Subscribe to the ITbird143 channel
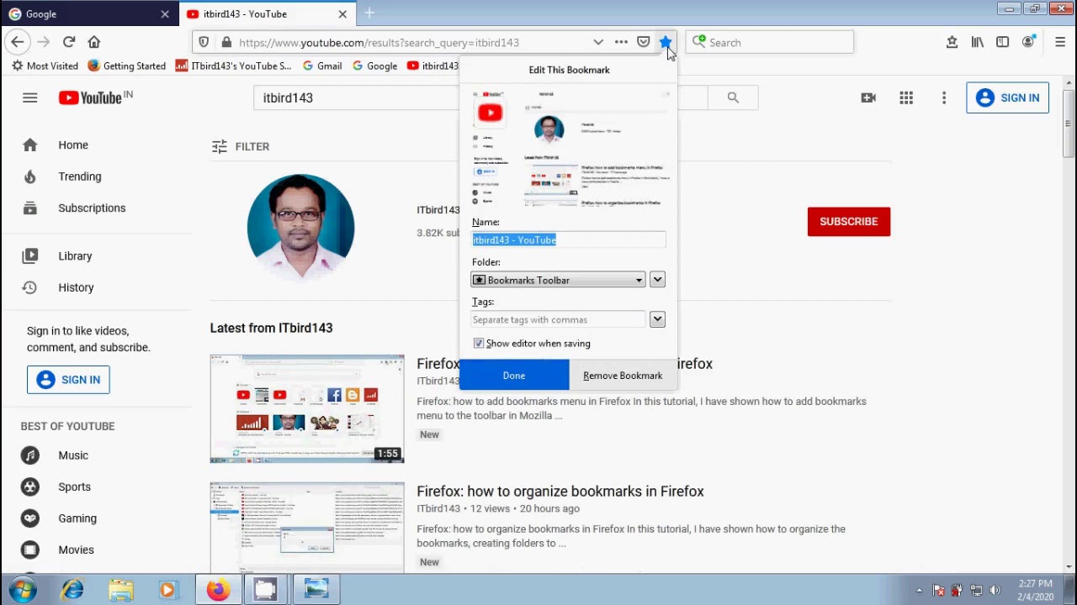 848,222
